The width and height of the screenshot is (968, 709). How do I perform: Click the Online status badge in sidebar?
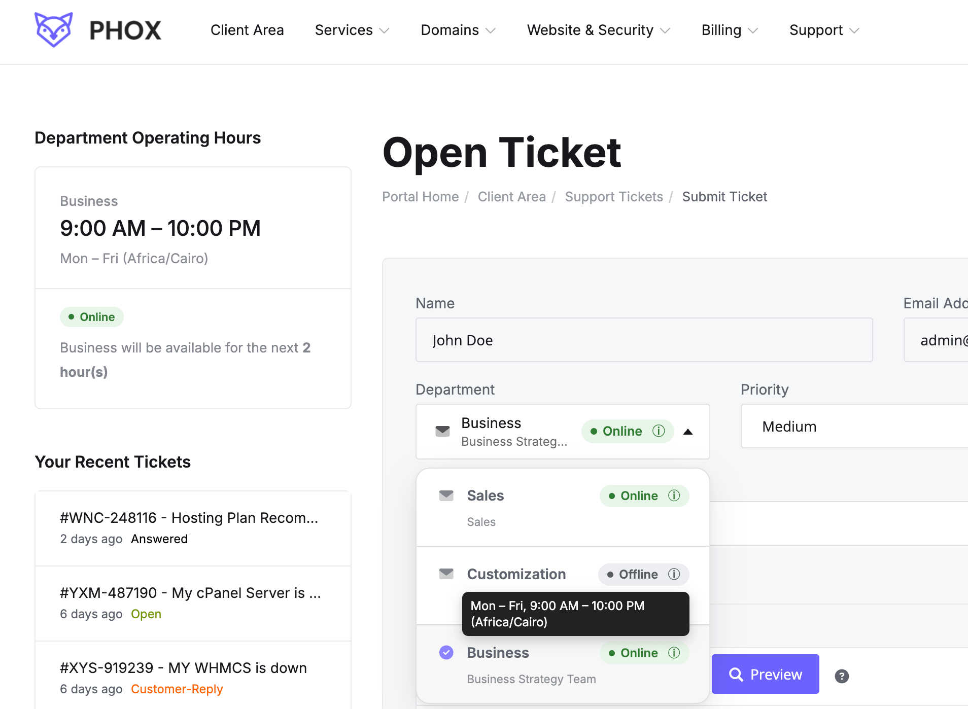coord(92,317)
